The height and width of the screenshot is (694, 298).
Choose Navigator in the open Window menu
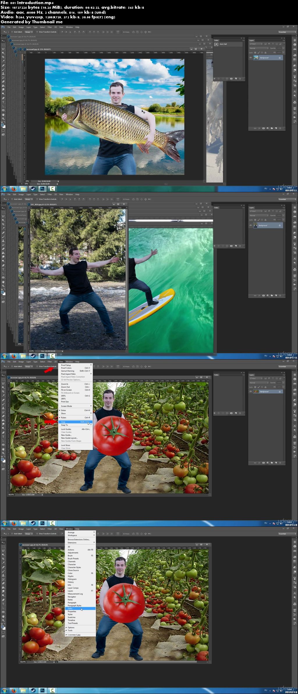[80, 597]
